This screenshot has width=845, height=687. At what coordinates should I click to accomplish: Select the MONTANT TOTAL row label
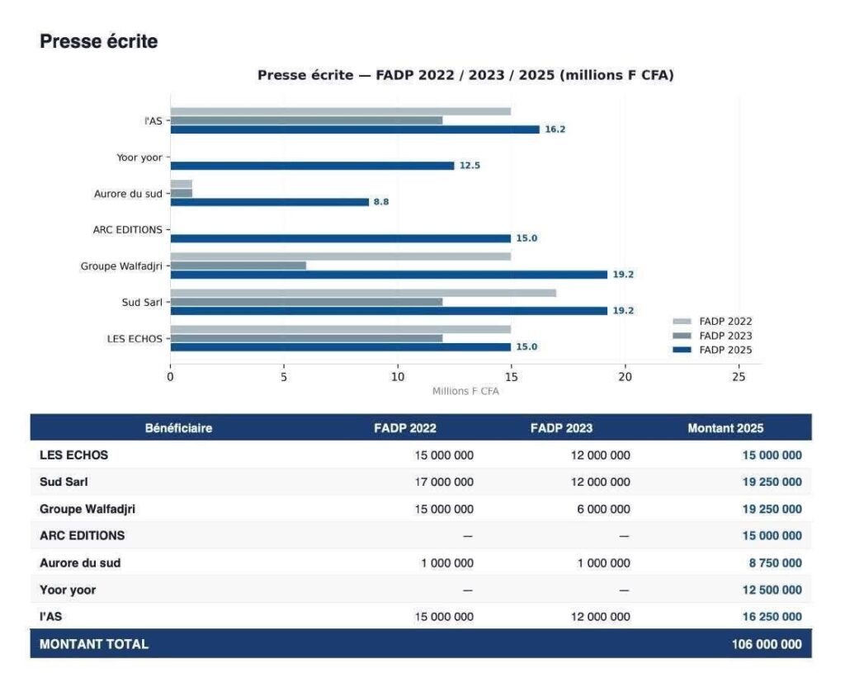coord(94,644)
